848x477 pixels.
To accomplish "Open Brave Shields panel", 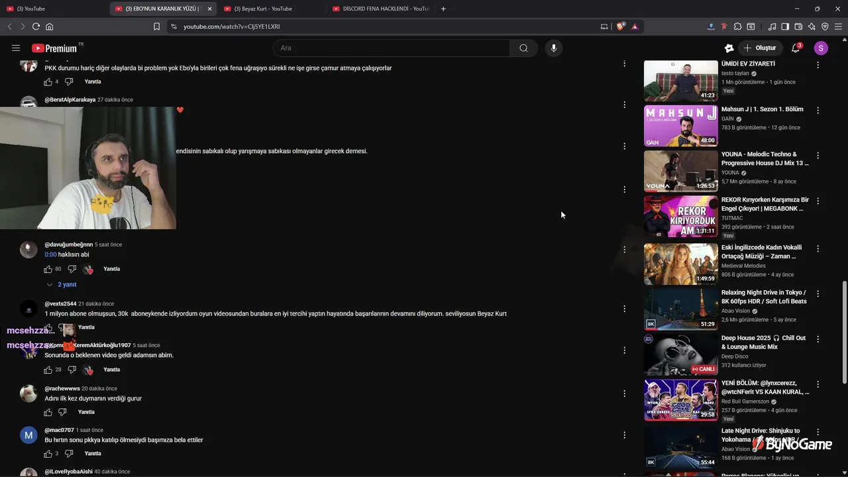I will point(620,26).
